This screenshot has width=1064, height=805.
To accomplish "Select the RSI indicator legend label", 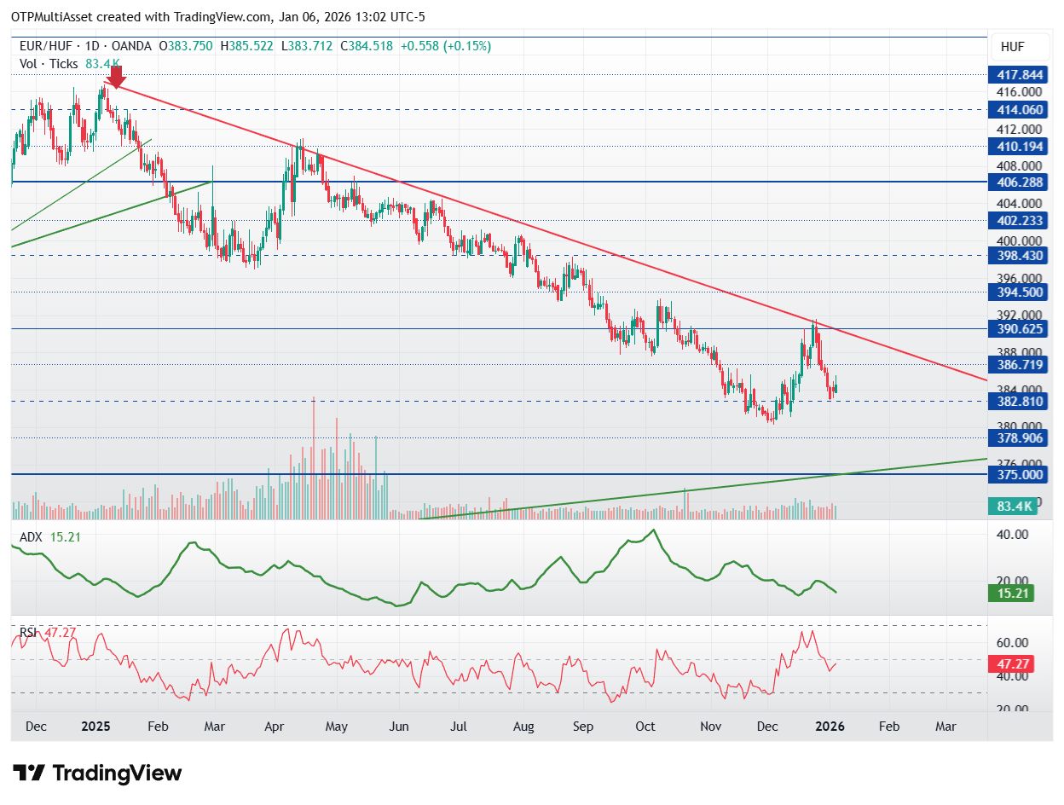I will point(30,632).
